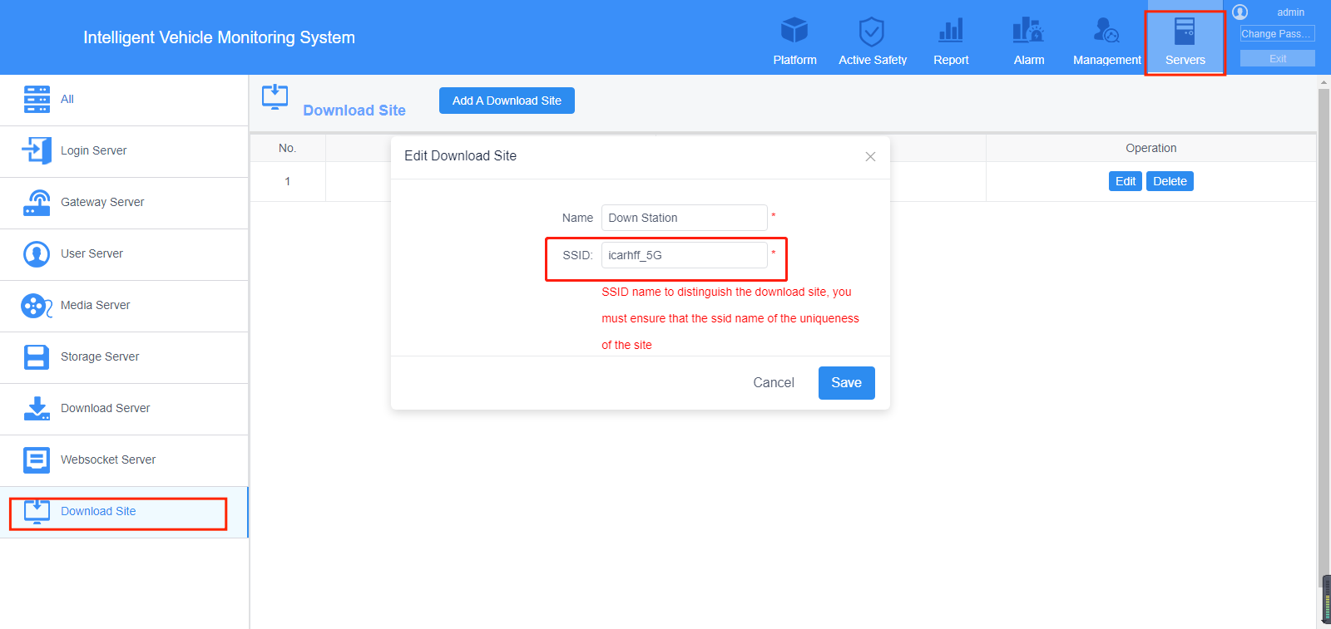Cancel the Edit Download Site dialog
Viewport: 1331px width, 629px height.
(774, 383)
